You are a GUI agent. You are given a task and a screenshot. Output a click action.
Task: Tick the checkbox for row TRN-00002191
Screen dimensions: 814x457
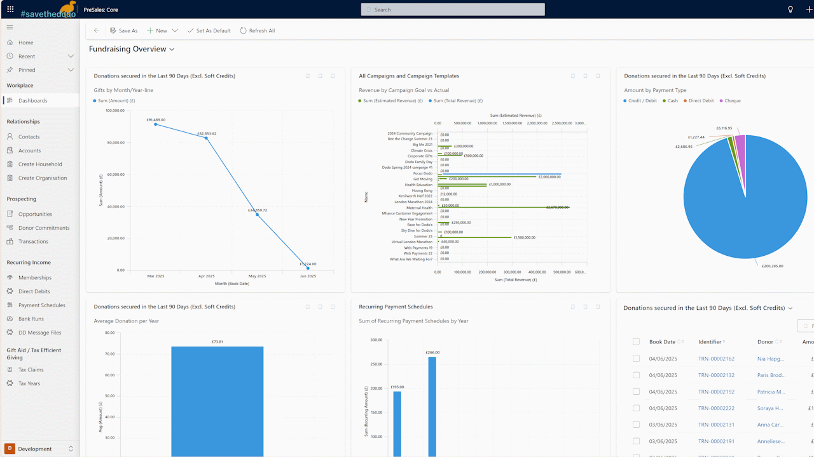tap(636, 441)
